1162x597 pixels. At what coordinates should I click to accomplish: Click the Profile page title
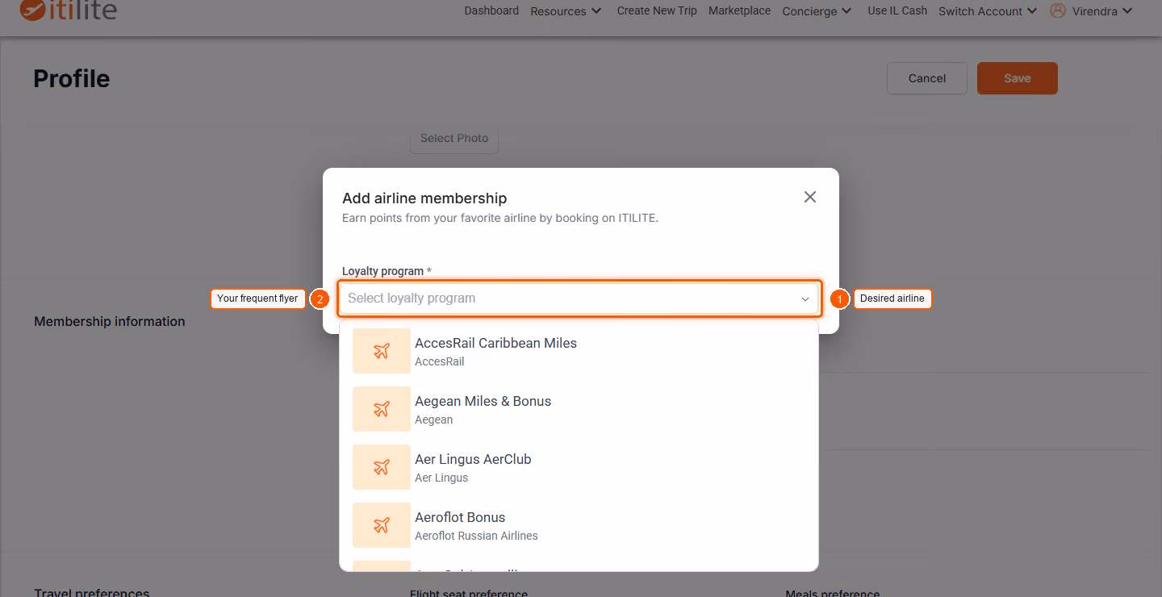(x=72, y=78)
